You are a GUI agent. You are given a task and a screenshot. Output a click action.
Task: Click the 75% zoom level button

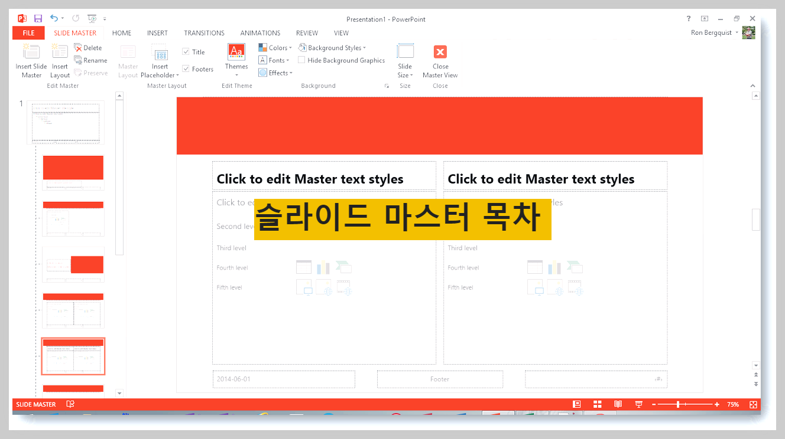click(x=733, y=405)
